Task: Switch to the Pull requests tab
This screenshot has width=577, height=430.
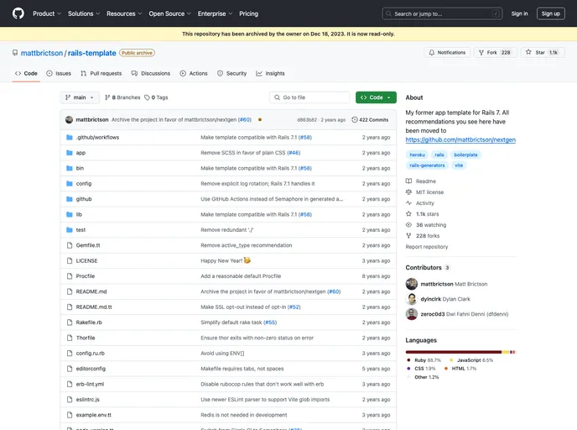Action: 101,73
